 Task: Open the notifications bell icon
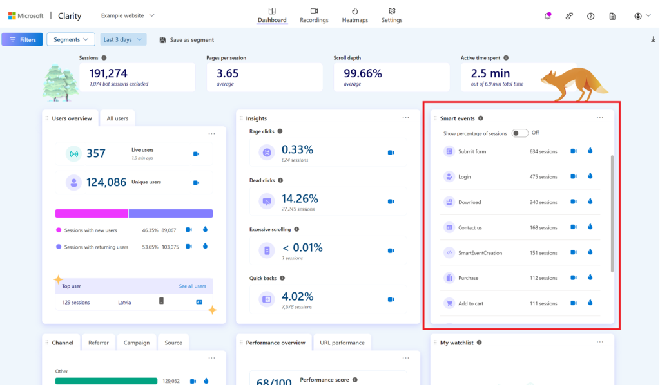click(x=548, y=16)
